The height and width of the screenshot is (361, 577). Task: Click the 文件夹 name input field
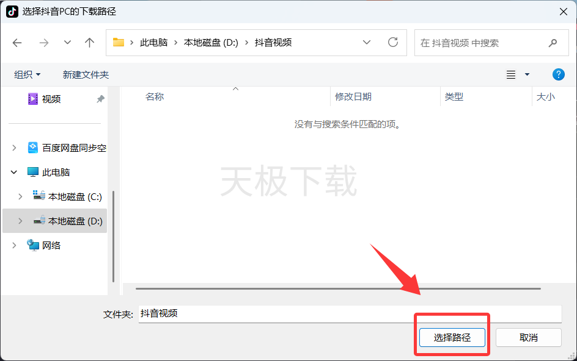pyautogui.click(x=350, y=313)
